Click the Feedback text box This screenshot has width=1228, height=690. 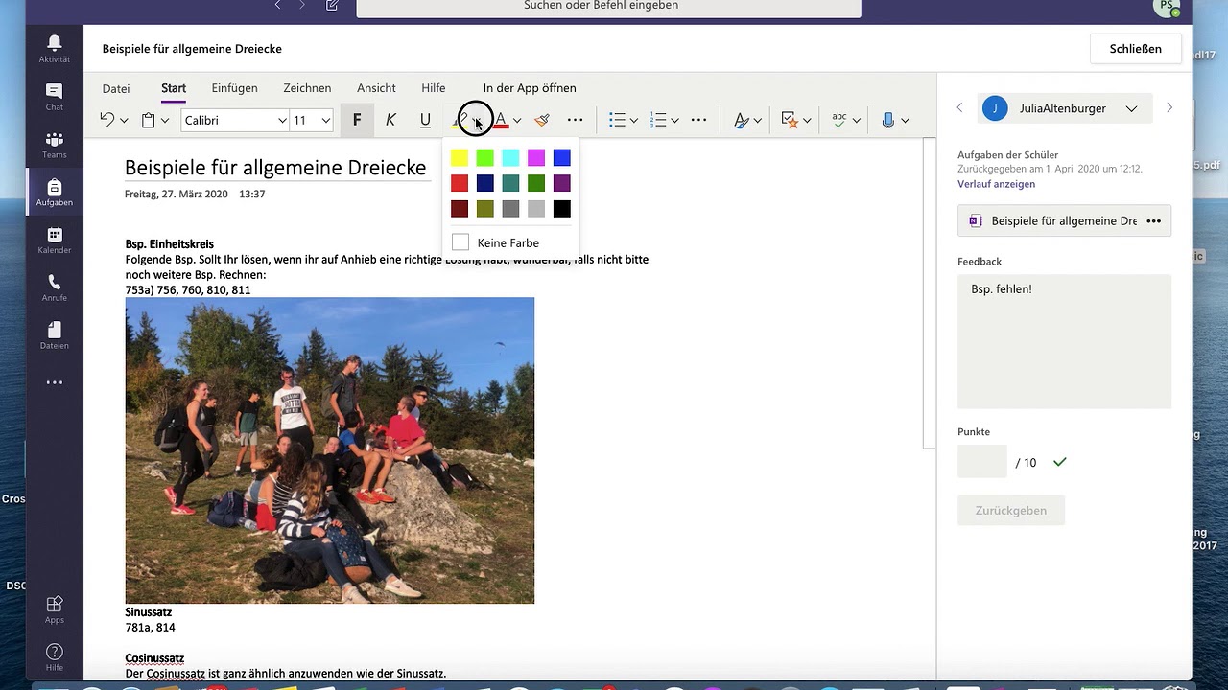click(1064, 341)
